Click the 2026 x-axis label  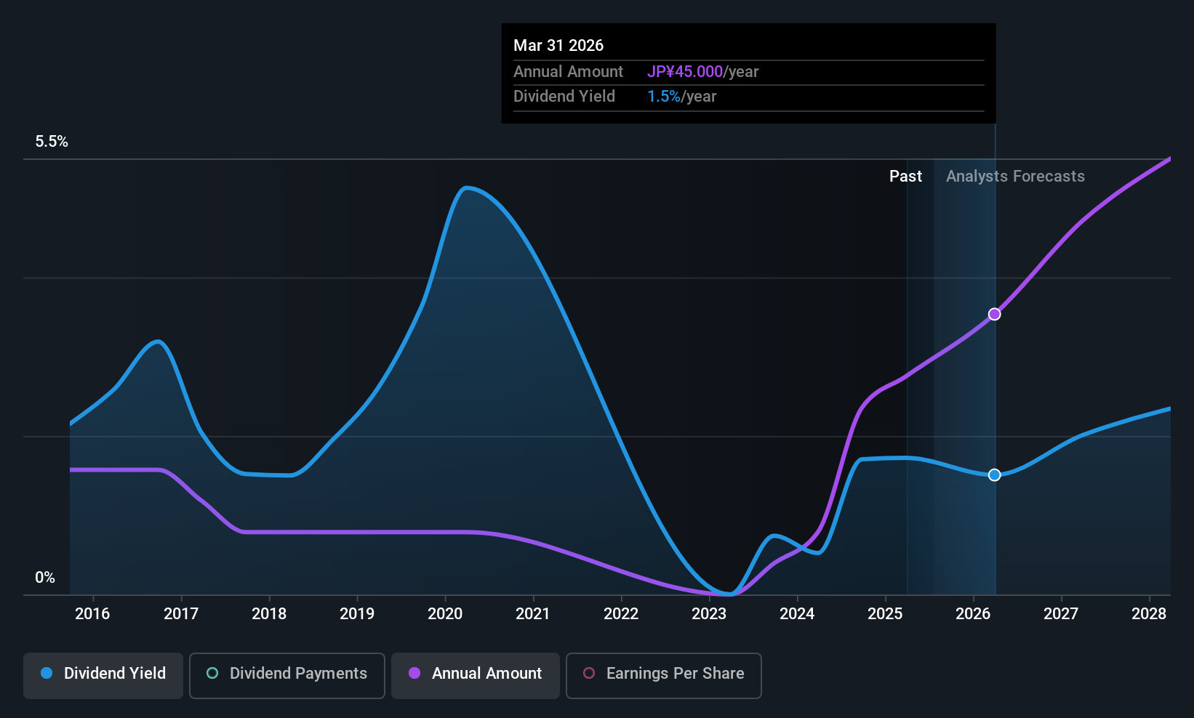pyautogui.click(x=973, y=614)
